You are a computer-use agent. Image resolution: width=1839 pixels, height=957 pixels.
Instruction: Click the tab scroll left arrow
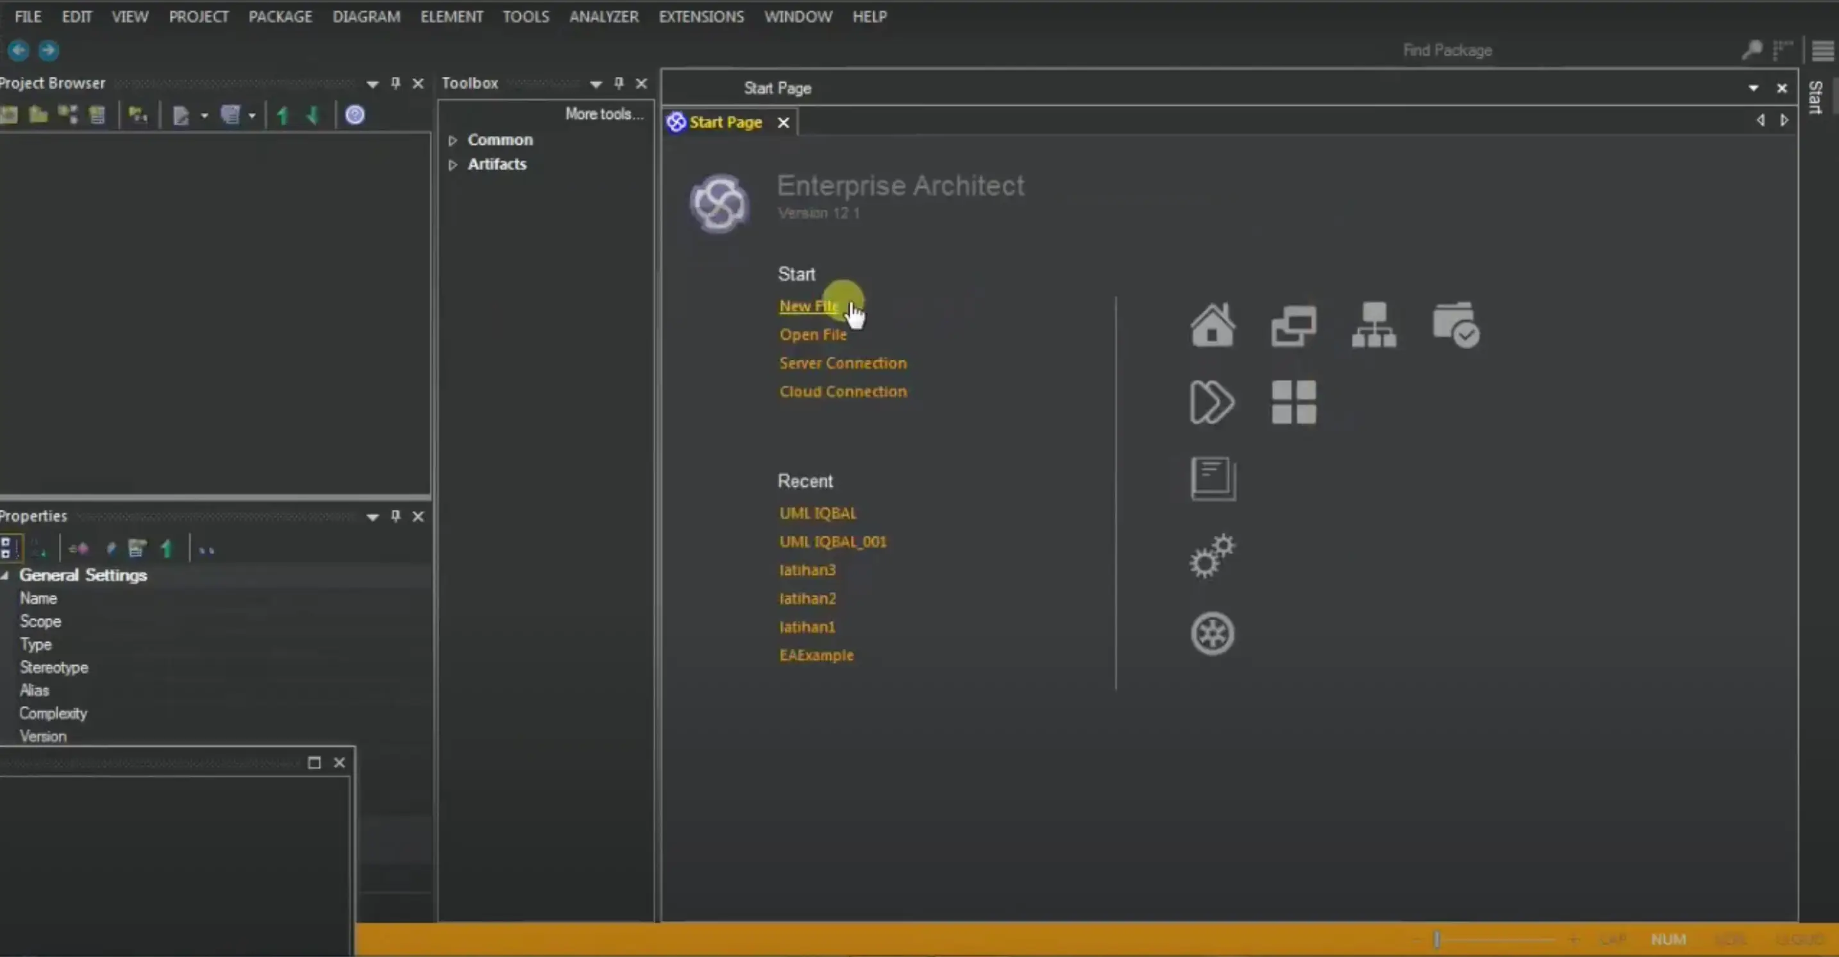1761,121
